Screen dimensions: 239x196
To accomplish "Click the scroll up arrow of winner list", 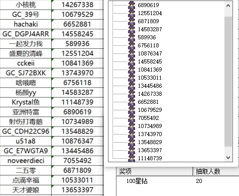I will (228, 6).
